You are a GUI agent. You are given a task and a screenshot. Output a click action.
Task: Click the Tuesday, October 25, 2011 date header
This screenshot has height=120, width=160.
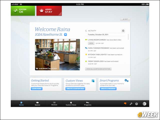click(98, 34)
